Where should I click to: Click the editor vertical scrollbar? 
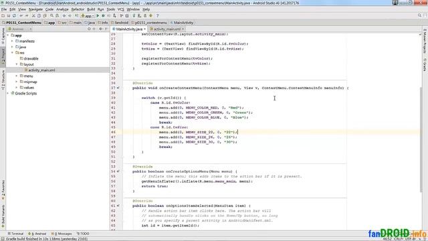click(x=421, y=139)
